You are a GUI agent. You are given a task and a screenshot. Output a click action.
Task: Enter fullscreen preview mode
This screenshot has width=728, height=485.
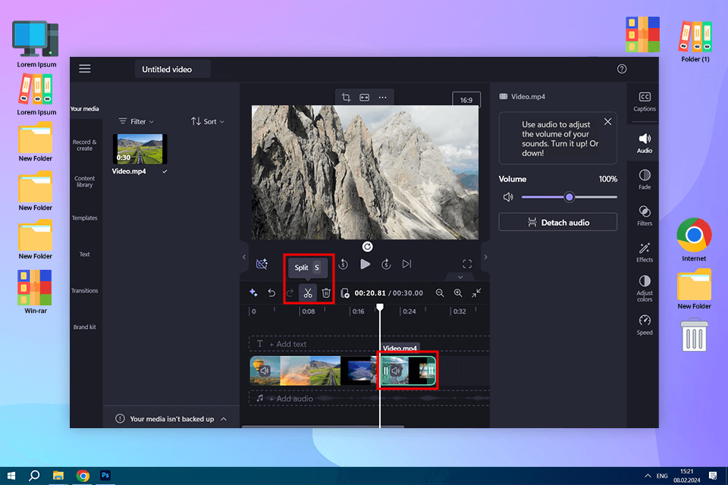coord(467,264)
